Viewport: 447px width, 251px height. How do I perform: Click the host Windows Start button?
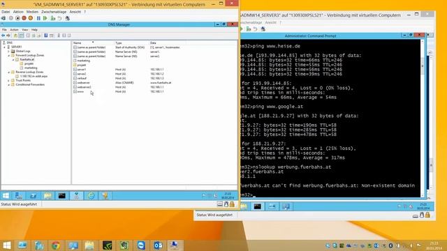click(7, 245)
